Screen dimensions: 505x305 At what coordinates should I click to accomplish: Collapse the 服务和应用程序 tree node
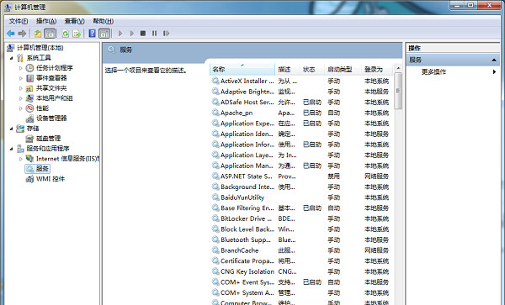(12, 149)
